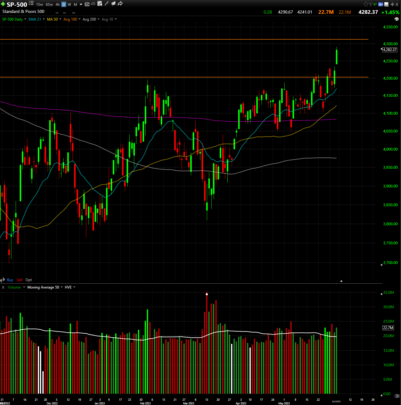
Task: Click the 4282.37 last price in header
Action: pos(368,12)
